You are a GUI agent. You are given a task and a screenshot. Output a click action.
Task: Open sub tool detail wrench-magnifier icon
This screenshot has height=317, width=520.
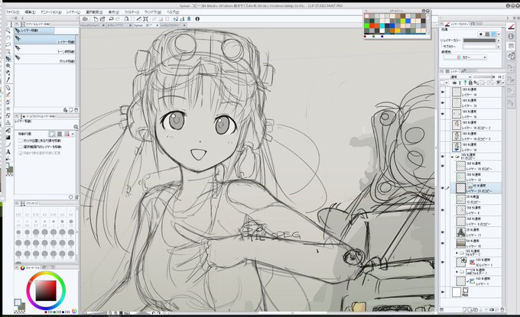tap(76, 127)
